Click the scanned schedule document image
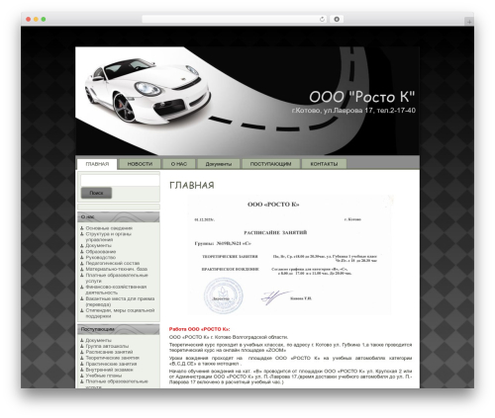Viewport: 495px width, 418px height. pyautogui.click(x=290, y=255)
